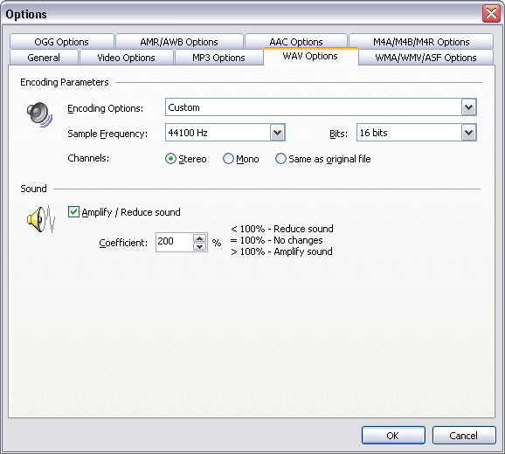Switch to the MP3 Options tab
The image size is (505, 454).
pos(218,58)
